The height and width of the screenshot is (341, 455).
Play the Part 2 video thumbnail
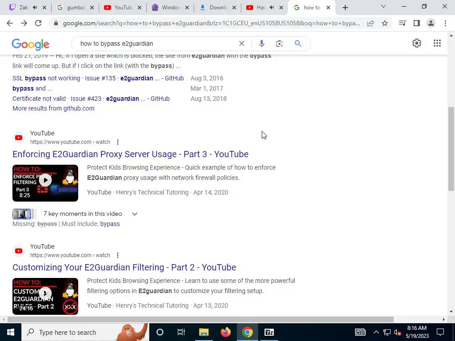point(45,296)
